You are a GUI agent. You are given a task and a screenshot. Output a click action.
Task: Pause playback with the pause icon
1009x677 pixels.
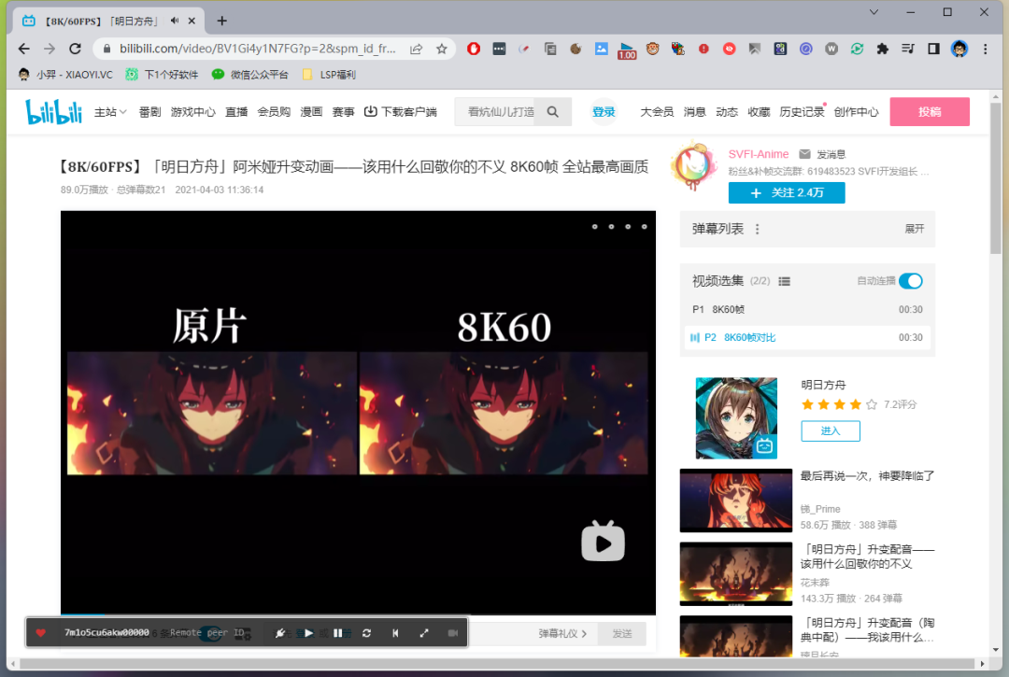pos(337,632)
